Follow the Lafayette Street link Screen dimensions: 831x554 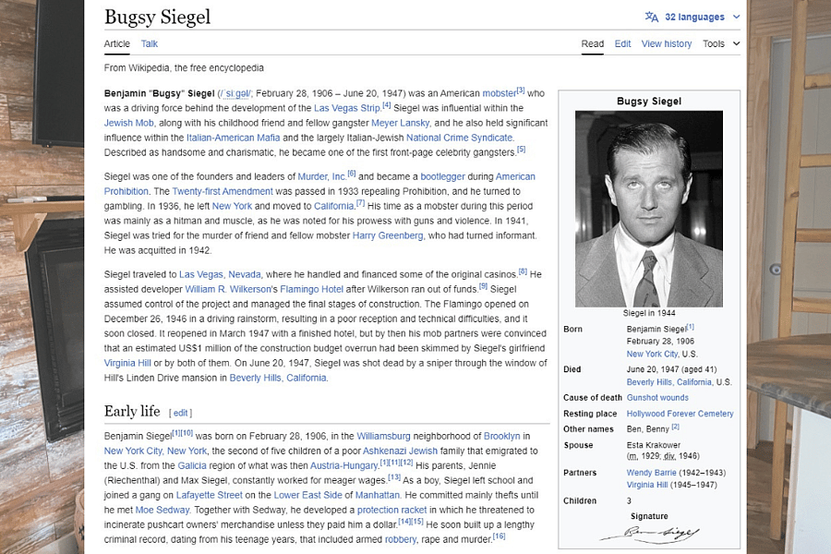point(209,495)
